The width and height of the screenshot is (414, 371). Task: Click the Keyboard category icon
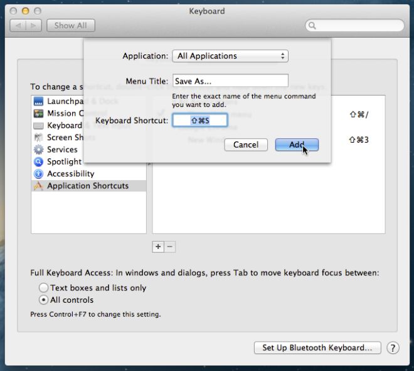click(x=38, y=126)
